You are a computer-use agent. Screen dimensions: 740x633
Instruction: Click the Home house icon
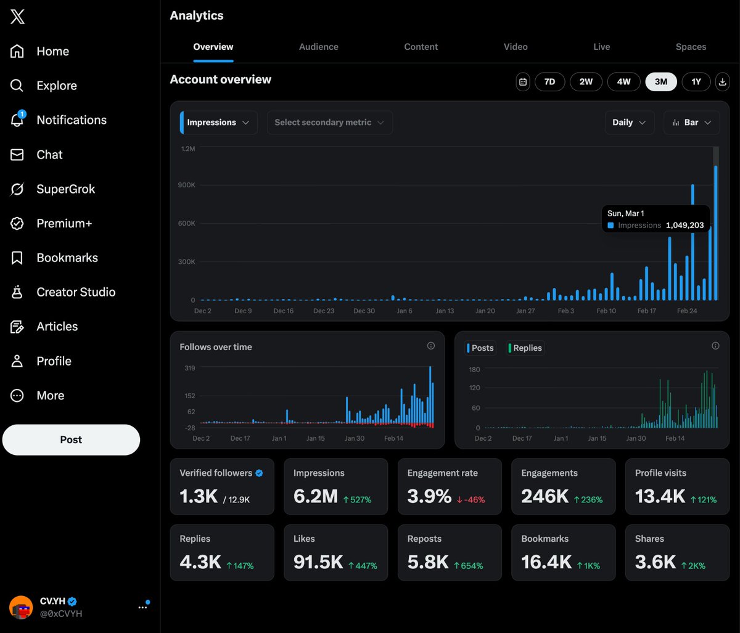17,51
